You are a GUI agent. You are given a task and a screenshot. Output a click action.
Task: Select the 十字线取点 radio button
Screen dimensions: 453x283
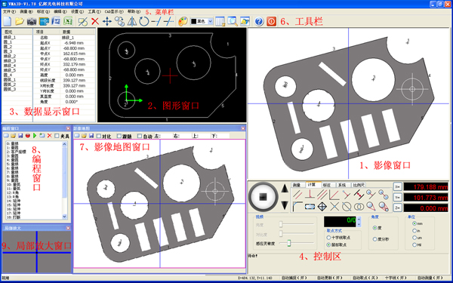point(328,238)
